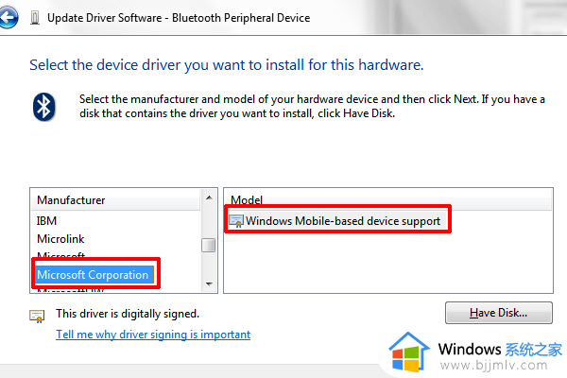Select Windows Mobile-based device support model
567x378 pixels.
click(x=343, y=220)
